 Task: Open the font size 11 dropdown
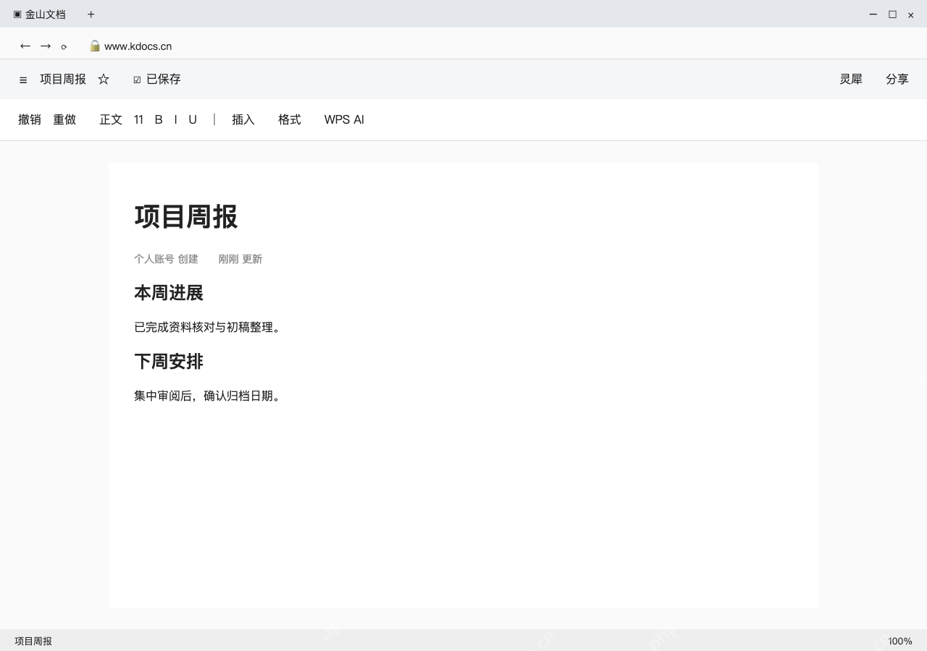(x=138, y=119)
